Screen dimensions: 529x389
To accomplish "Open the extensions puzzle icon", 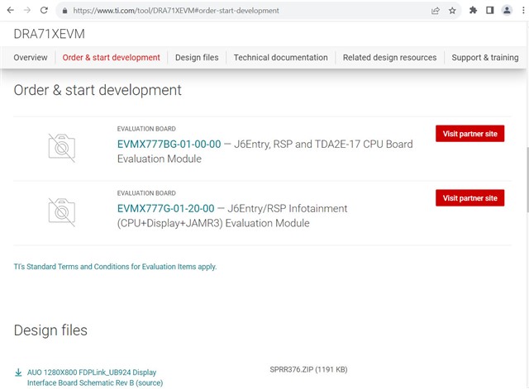I will (473, 11).
